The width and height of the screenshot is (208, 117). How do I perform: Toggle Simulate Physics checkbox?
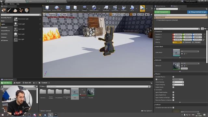coord(173,77)
